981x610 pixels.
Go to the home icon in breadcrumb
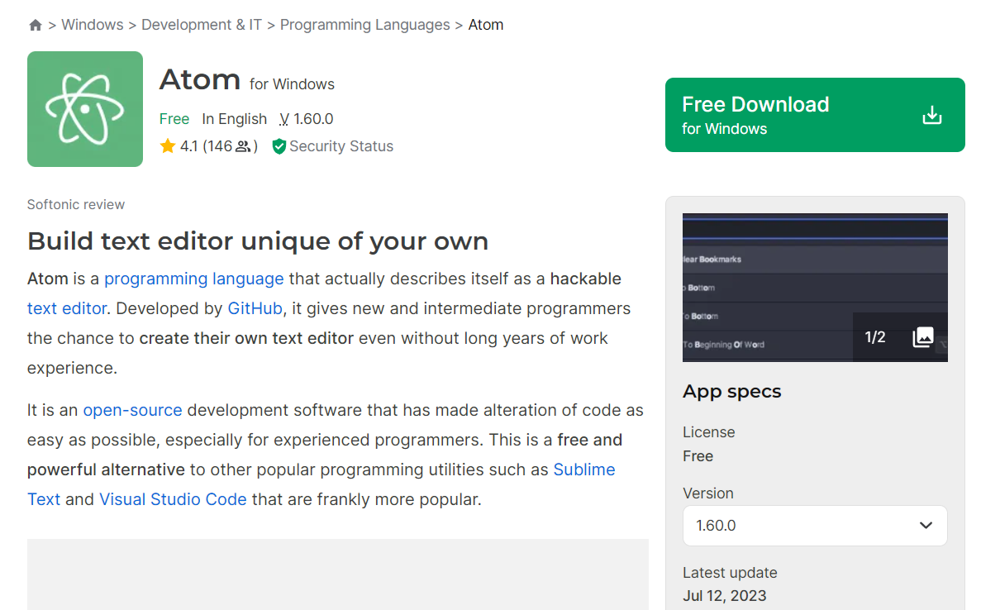35,25
